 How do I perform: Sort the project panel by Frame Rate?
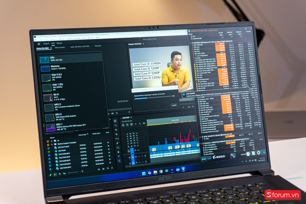[x=83, y=134]
